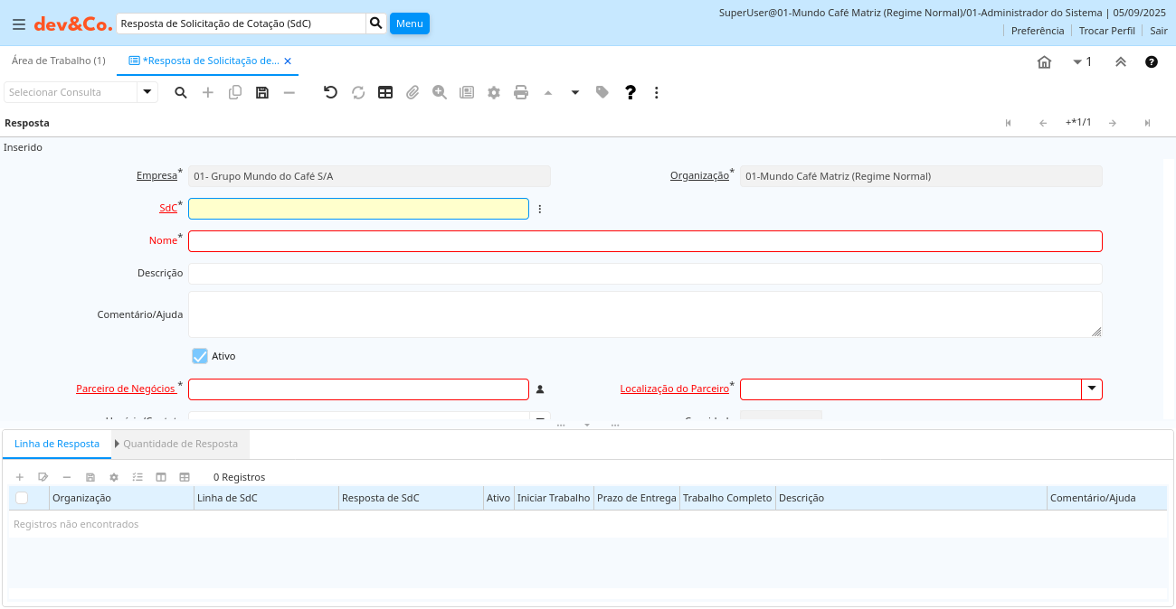Select the Linha de Resposta tab

coord(57,444)
